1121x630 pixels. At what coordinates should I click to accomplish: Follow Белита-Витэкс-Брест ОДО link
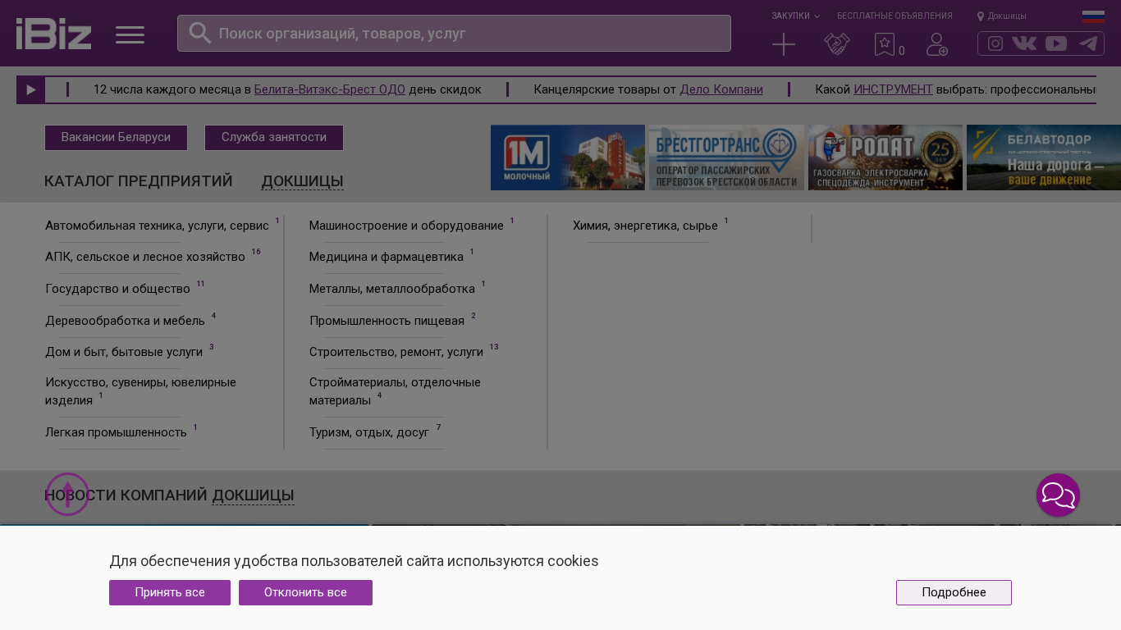pyautogui.click(x=330, y=89)
